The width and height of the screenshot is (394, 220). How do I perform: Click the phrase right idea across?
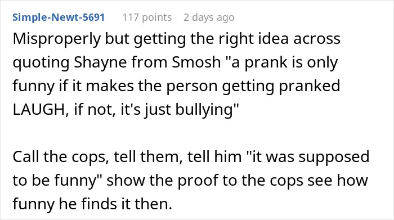click(x=279, y=39)
